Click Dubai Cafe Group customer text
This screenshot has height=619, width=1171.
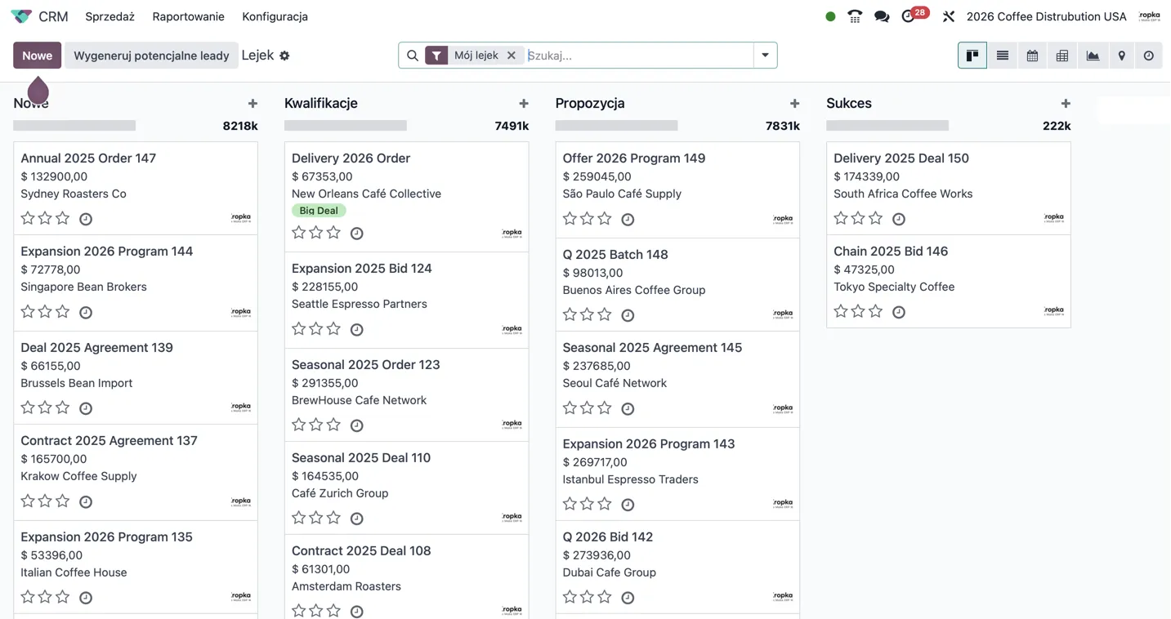point(610,572)
